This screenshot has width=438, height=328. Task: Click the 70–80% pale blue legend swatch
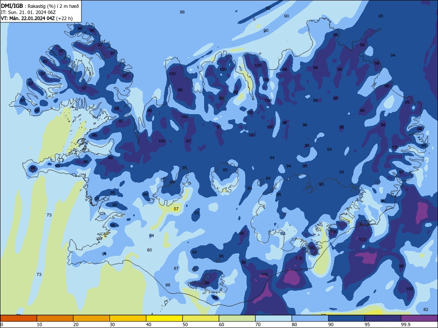[273, 318]
